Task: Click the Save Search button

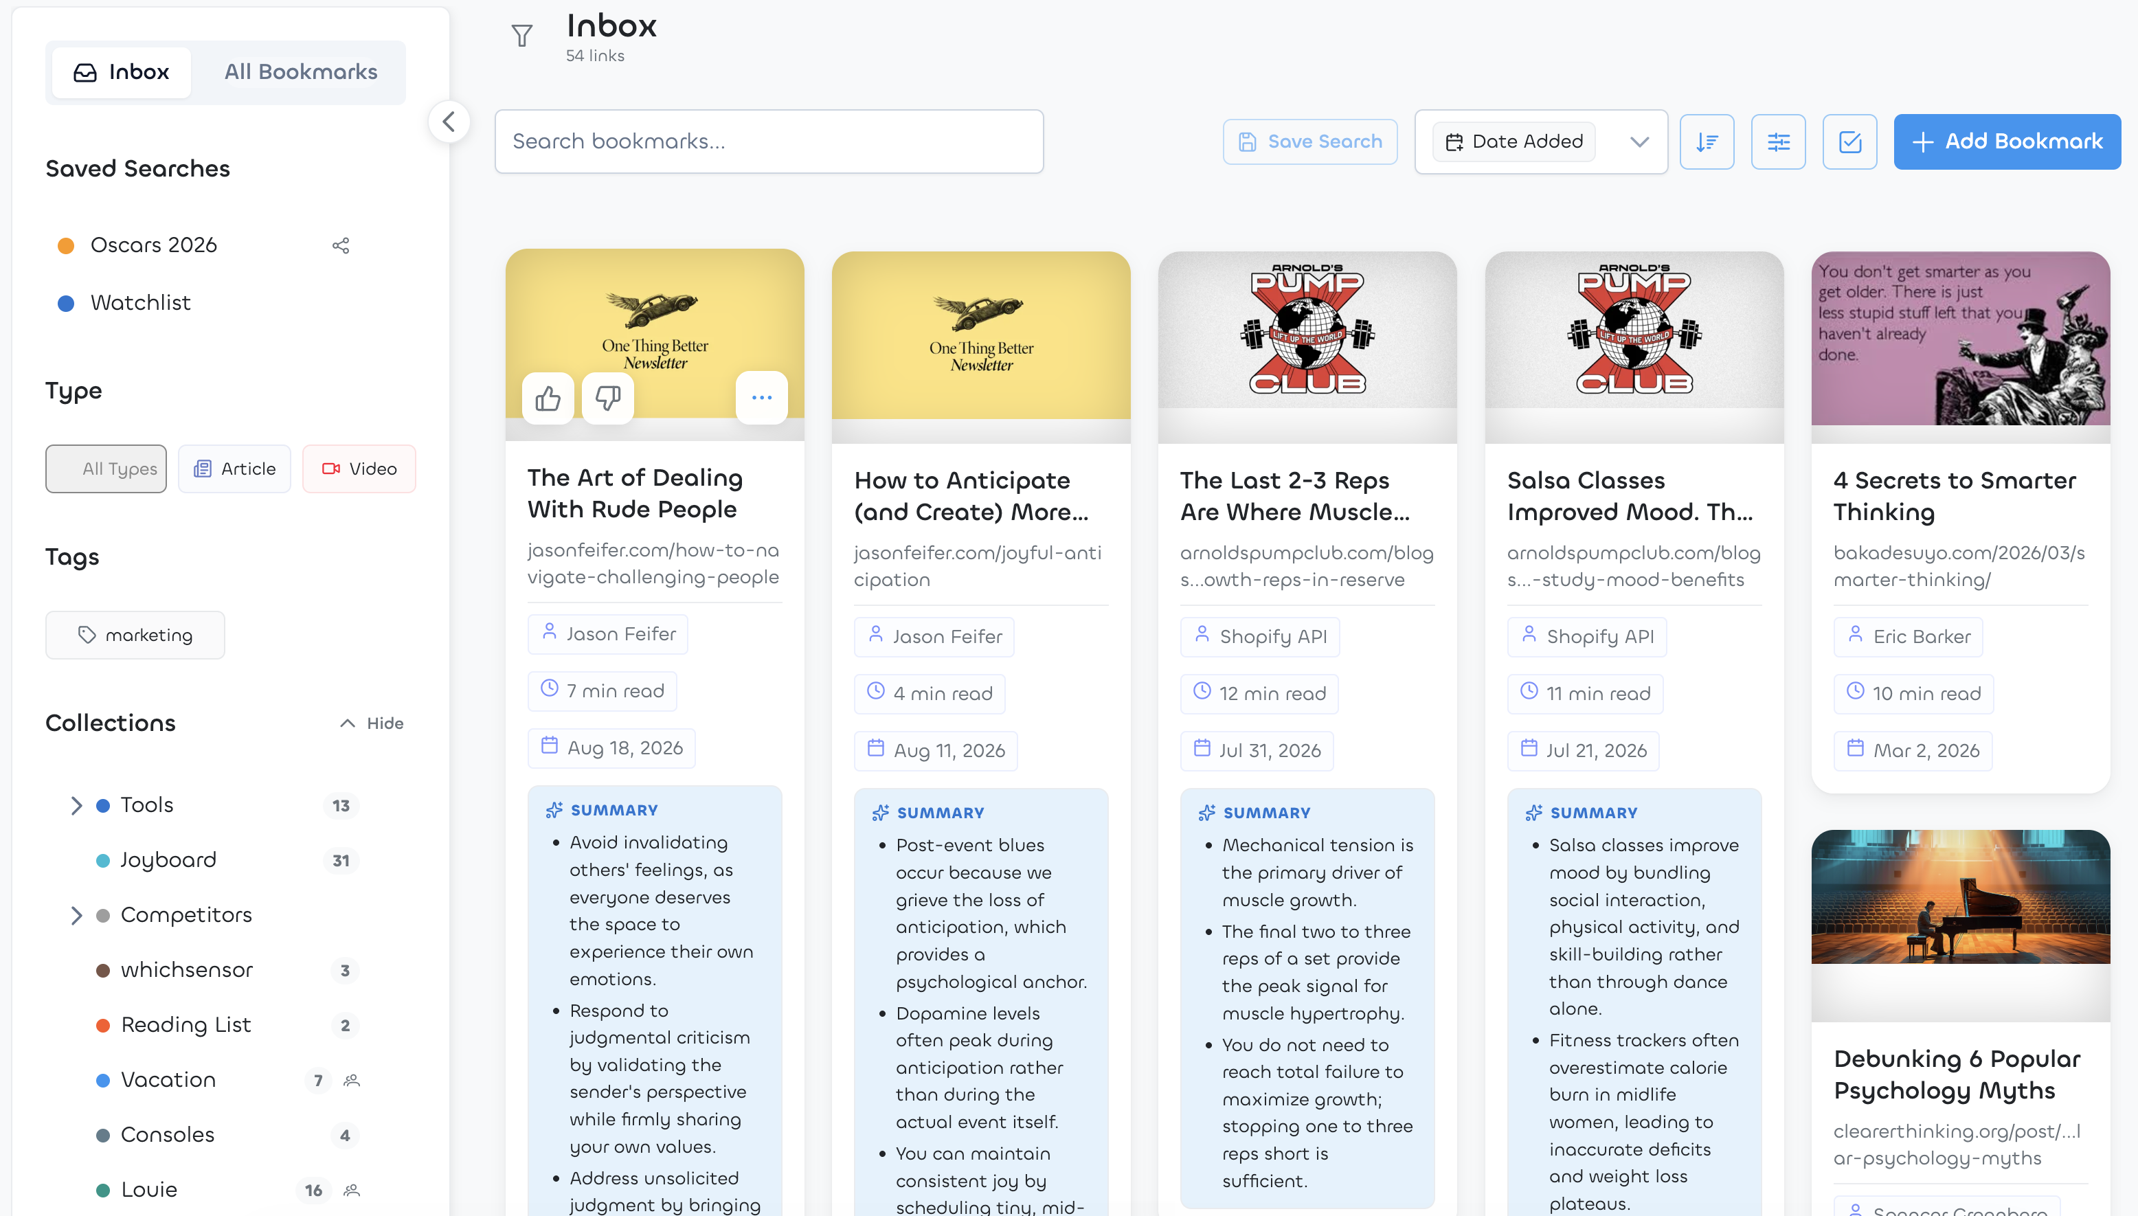Action: tap(1309, 142)
